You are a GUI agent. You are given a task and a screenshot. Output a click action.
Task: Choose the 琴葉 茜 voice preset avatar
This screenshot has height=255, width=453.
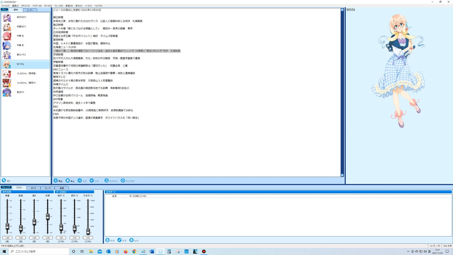7,36
